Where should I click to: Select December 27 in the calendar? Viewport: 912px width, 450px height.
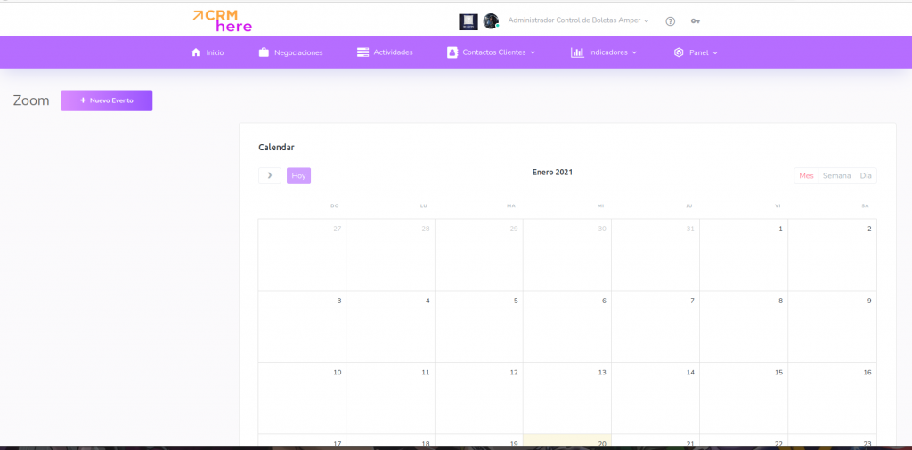pyautogui.click(x=303, y=255)
